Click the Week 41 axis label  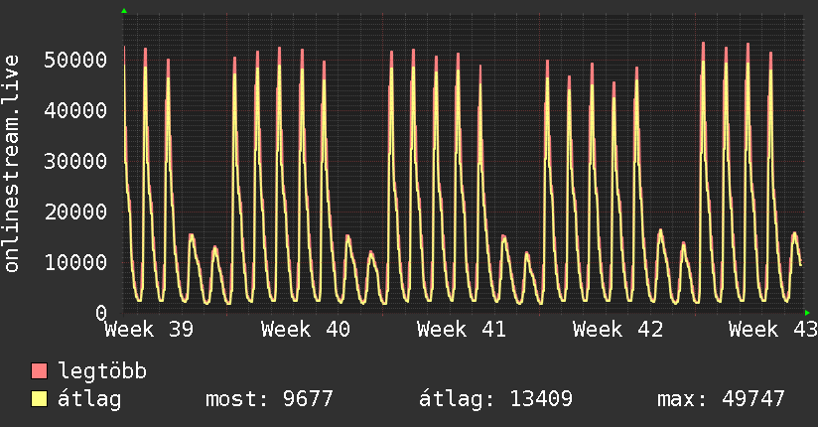(462, 330)
